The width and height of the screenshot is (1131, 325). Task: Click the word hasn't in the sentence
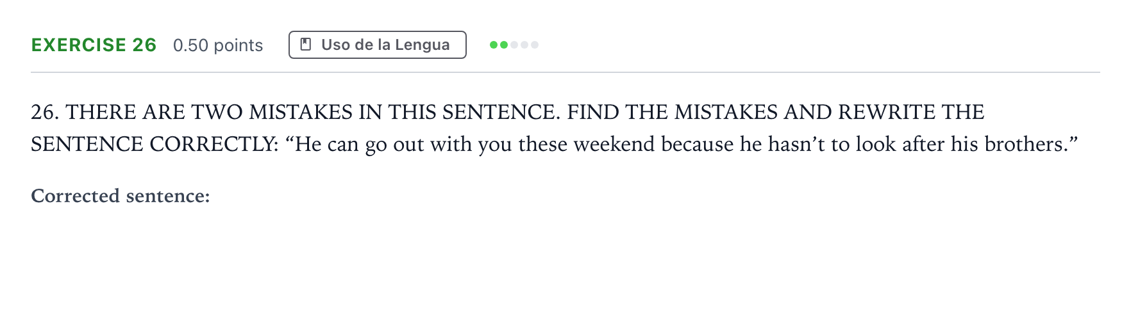pyautogui.click(x=796, y=144)
